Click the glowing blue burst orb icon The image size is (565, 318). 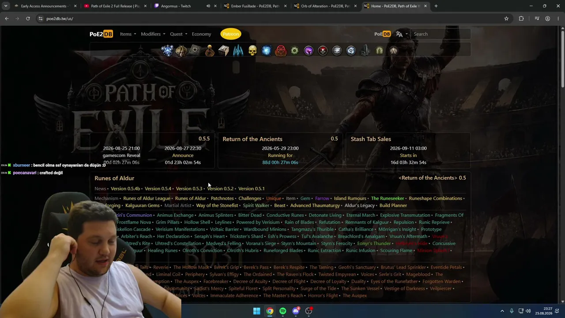pyautogui.click(x=266, y=51)
